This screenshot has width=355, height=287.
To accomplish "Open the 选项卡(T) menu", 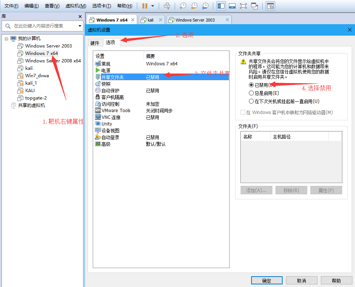I will tap(102, 6).
